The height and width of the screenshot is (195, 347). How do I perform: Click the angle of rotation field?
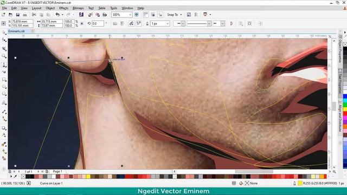(x=98, y=23)
